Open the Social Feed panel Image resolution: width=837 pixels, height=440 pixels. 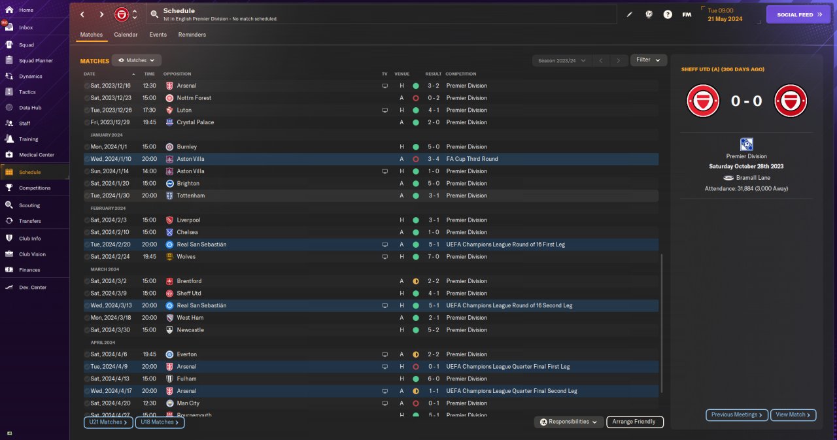798,14
